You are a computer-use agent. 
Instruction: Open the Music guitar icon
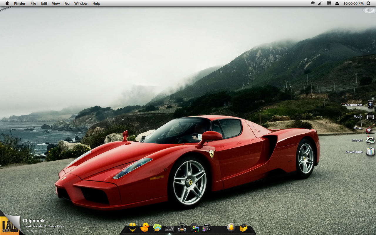[x=370, y=128]
